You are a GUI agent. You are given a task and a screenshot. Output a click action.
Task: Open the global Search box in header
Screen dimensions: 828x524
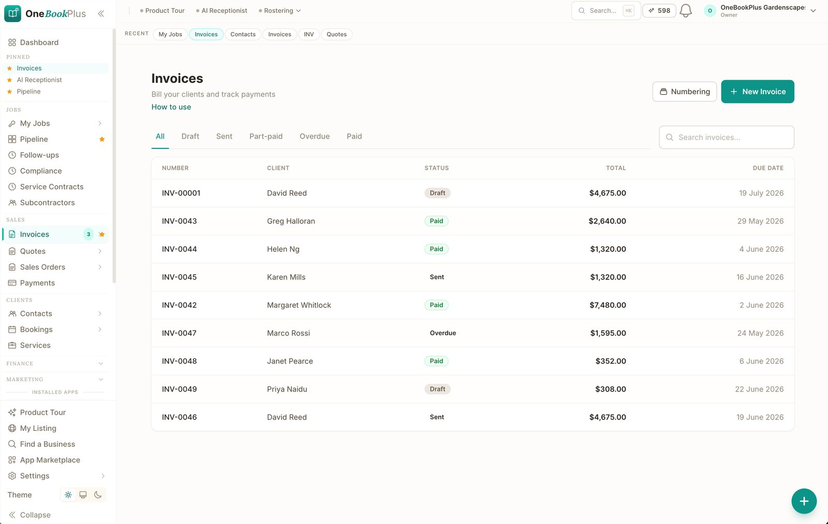tap(606, 10)
